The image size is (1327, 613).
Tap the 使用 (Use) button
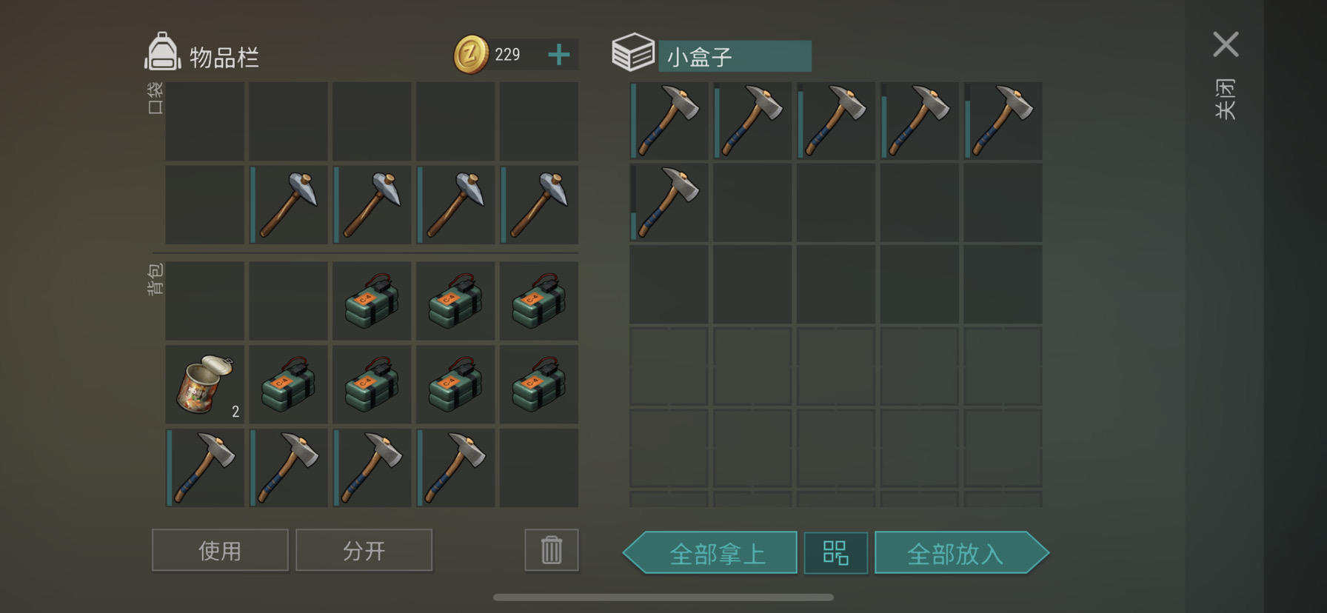click(x=220, y=550)
